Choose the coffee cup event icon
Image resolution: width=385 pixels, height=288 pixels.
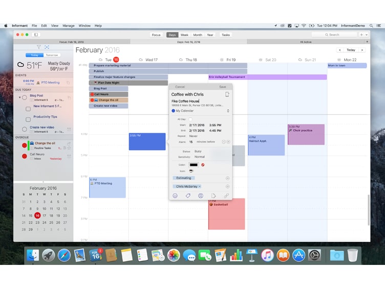191,171
